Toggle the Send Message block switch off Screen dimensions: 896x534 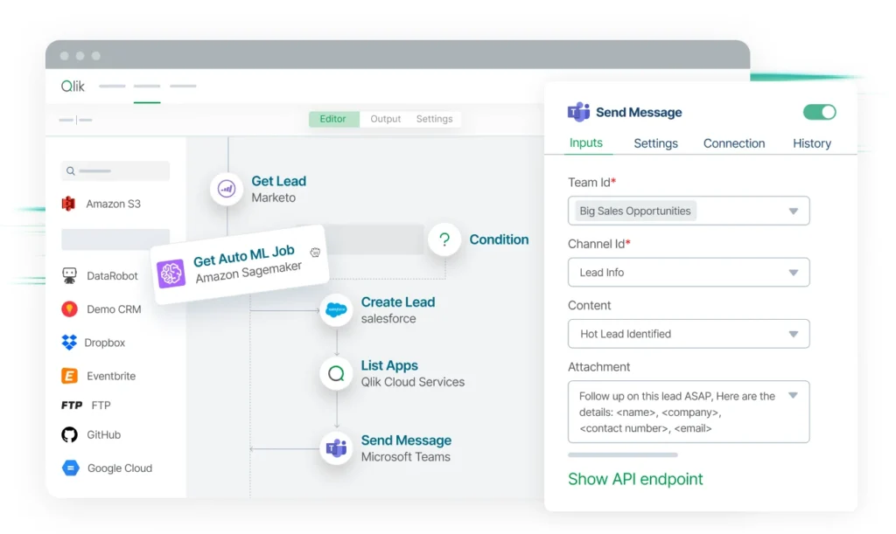819,112
